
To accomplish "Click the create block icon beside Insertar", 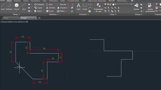I will tap(141, 4).
